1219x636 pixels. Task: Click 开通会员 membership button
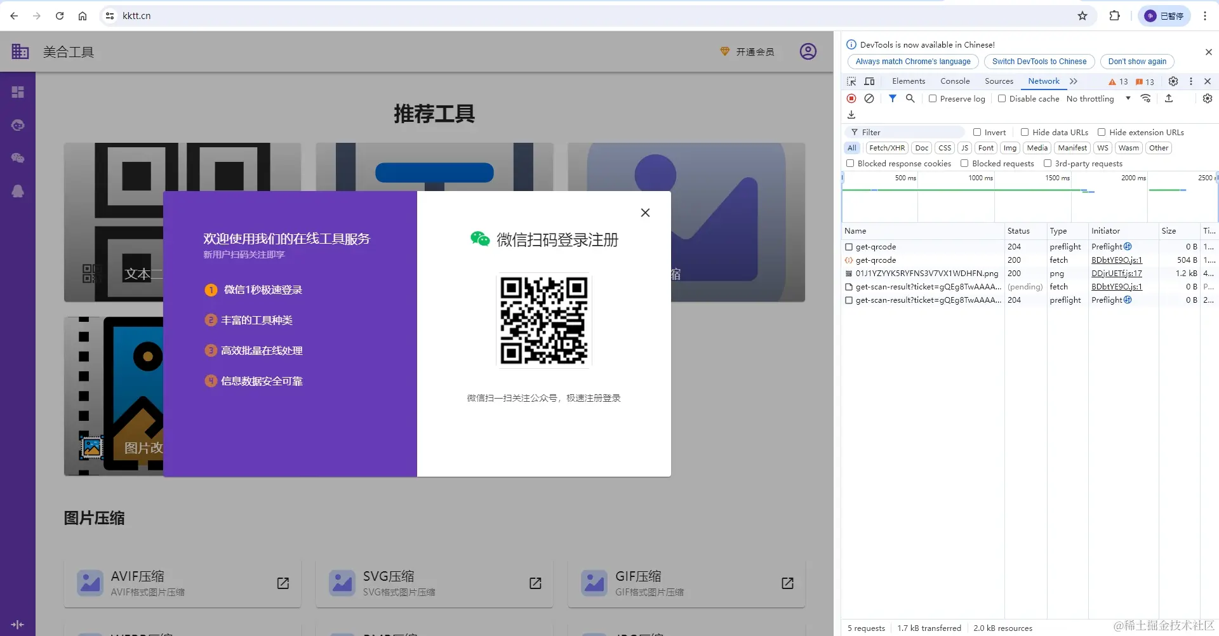point(747,51)
